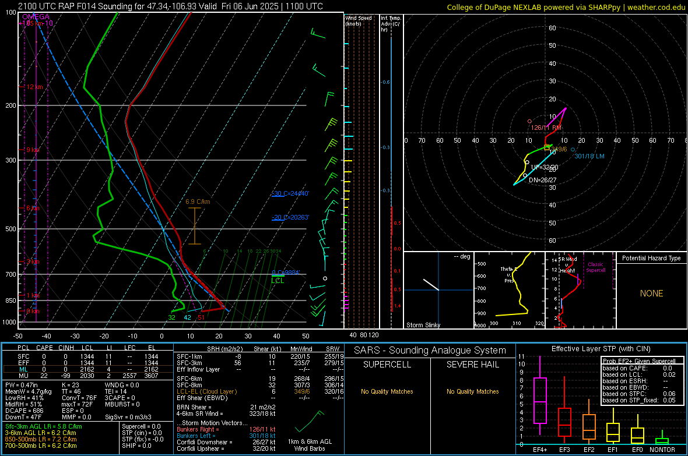This screenshot has height=456, width=688.
Task: Click the 0 C=9884' freezing level label
Action: click(x=286, y=273)
